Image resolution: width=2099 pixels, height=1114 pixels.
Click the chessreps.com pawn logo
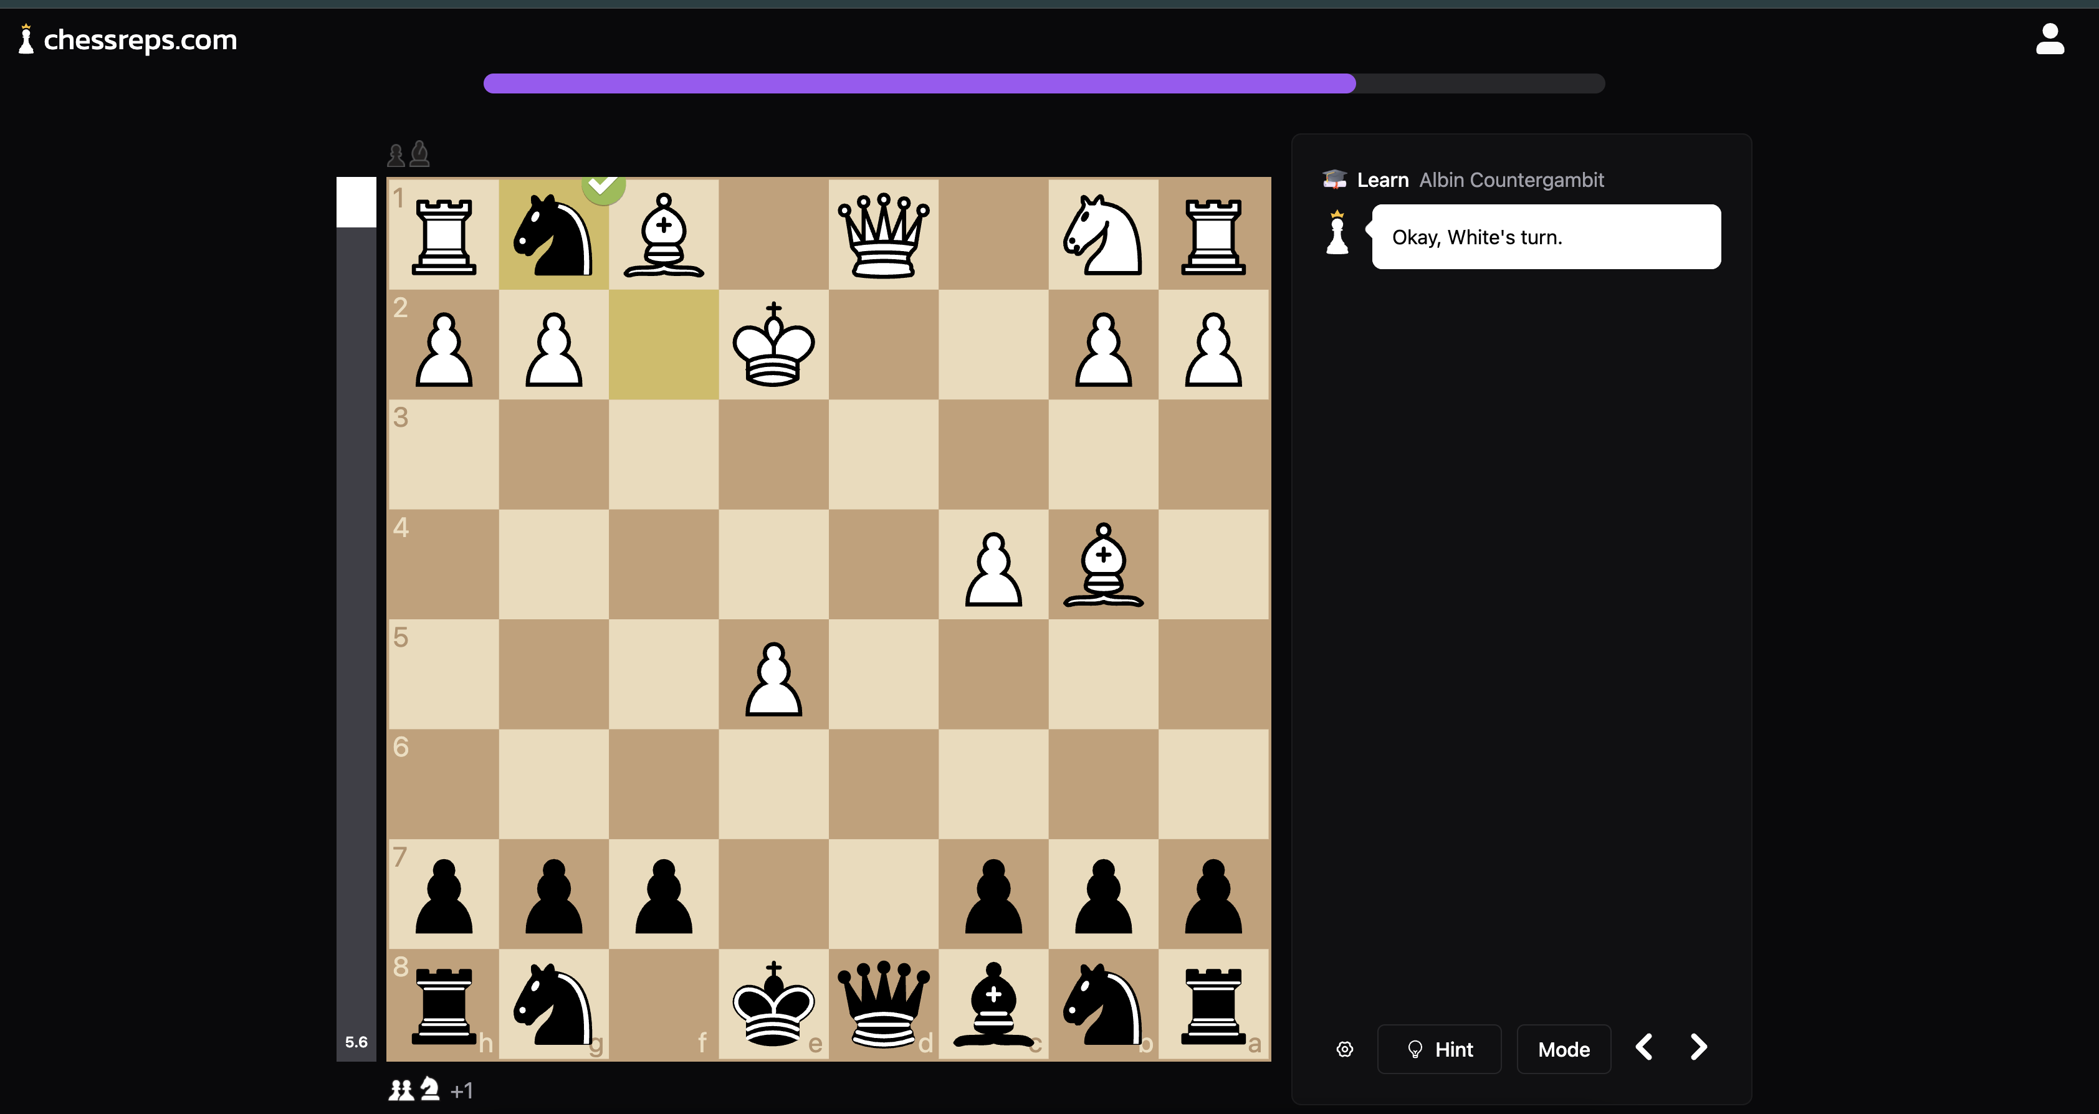pyautogui.click(x=26, y=38)
